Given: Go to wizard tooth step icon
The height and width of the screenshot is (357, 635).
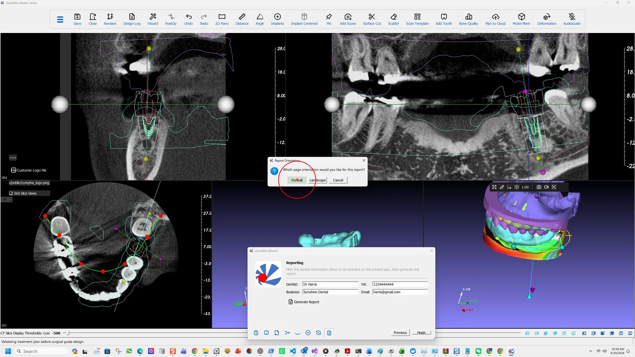Looking at the screenshot, I should (266, 333).
